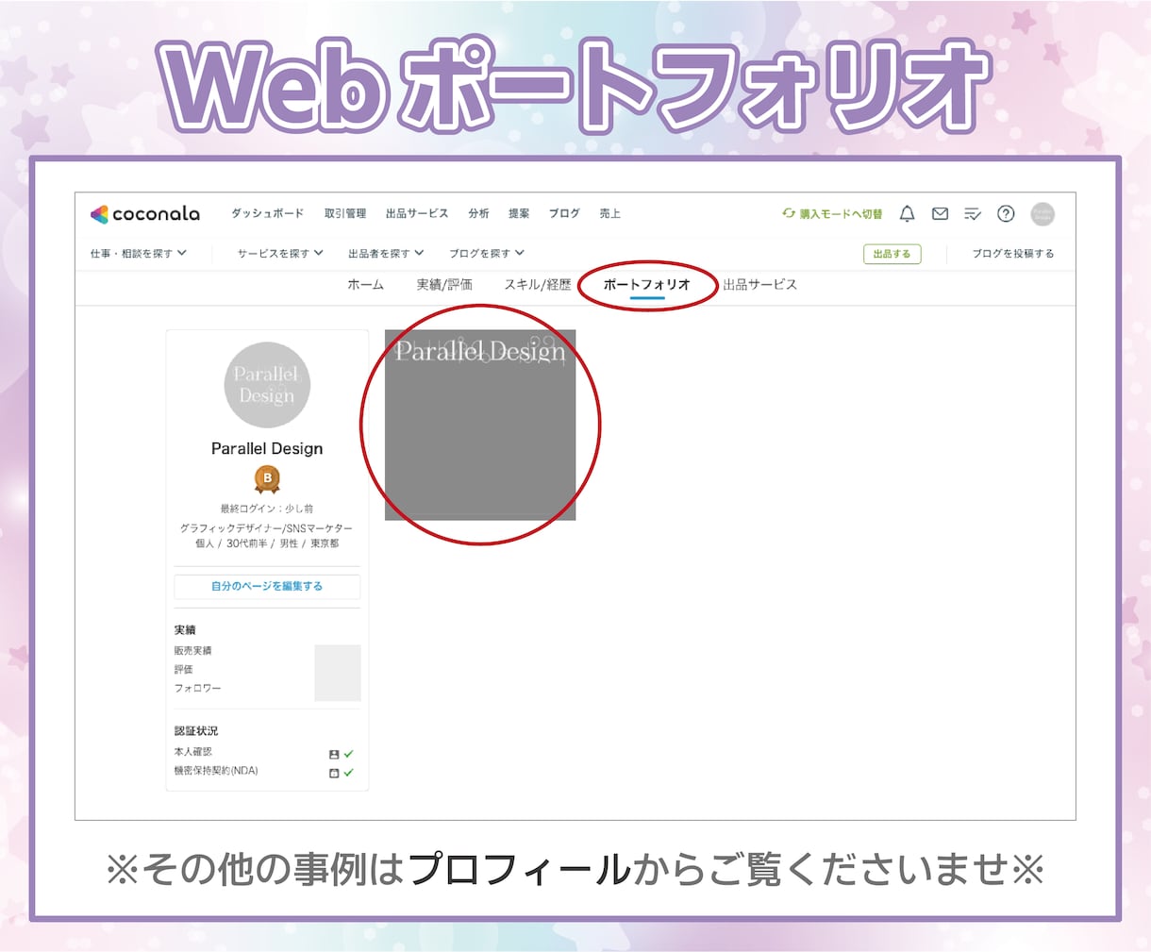
Task: Open 分析 menu item
Action: click(478, 214)
